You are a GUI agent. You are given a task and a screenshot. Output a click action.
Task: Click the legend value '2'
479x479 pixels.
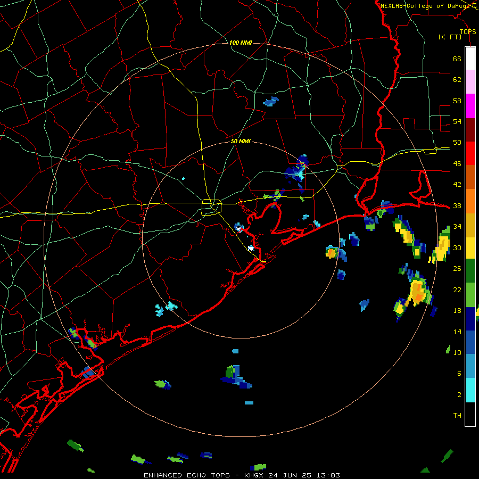pyautogui.click(x=459, y=395)
